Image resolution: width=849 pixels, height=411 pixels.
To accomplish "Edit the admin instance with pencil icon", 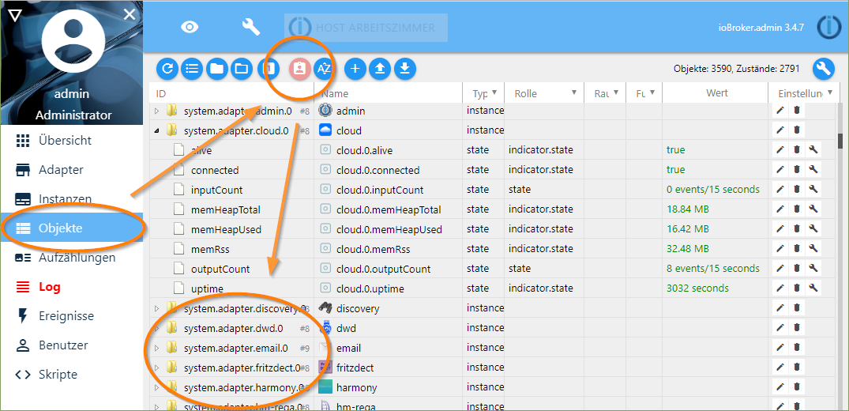I will click(780, 111).
